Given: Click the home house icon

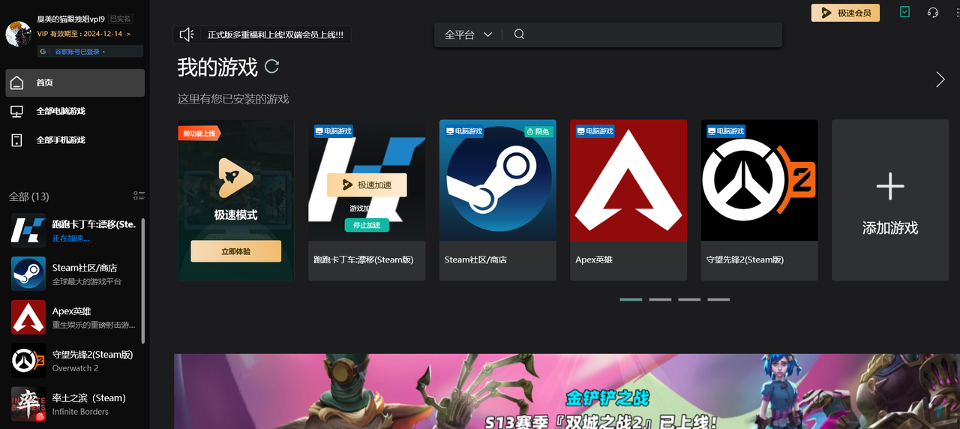Looking at the screenshot, I should (16, 82).
